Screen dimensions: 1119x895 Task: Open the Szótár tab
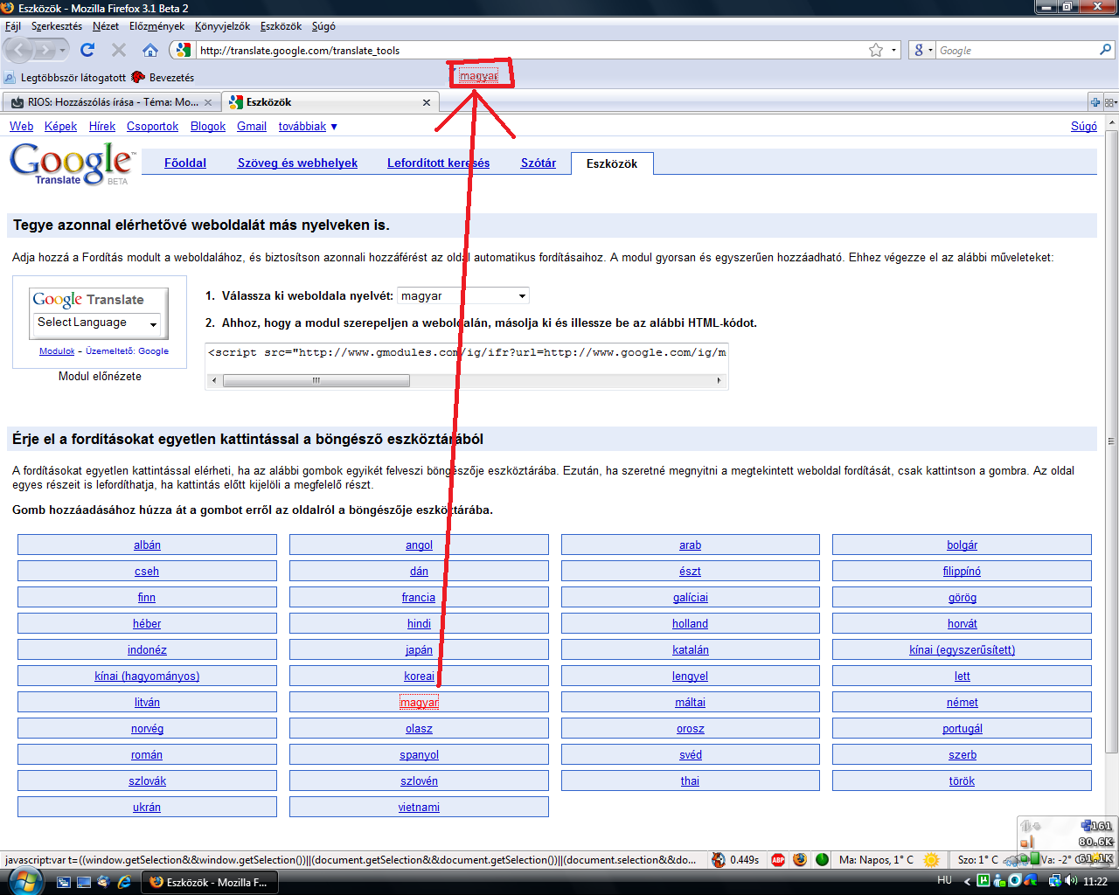(539, 163)
